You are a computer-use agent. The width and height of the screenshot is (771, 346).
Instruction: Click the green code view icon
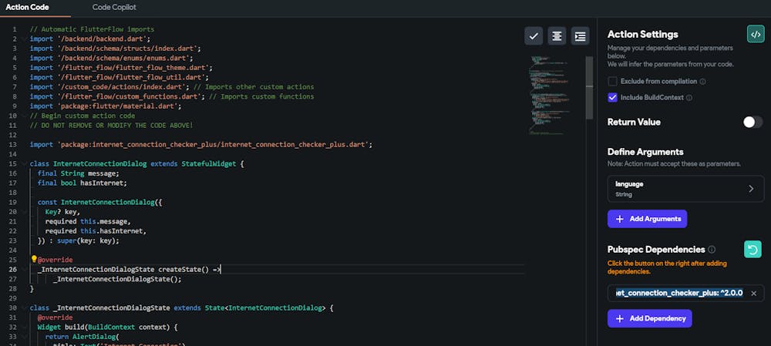click(x=755, y=34)
